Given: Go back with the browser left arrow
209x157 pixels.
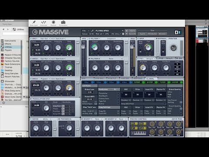Looking at the screenshot, I should pyautogui.click(x=3, y=29).
